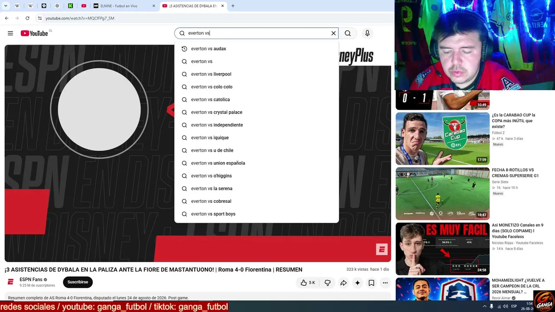
Task: Open FECHA 8 Rotillos vs Cremas thumbnail
Action: [x=443, y=194]
